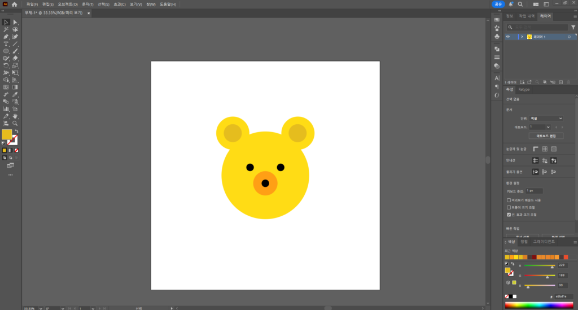Select the Eyedropper tool

click(15, 94)
